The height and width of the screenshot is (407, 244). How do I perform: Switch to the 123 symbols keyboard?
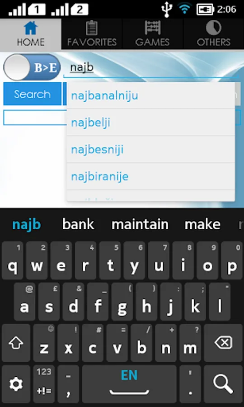pyautogui.click(x=44, y=384)
